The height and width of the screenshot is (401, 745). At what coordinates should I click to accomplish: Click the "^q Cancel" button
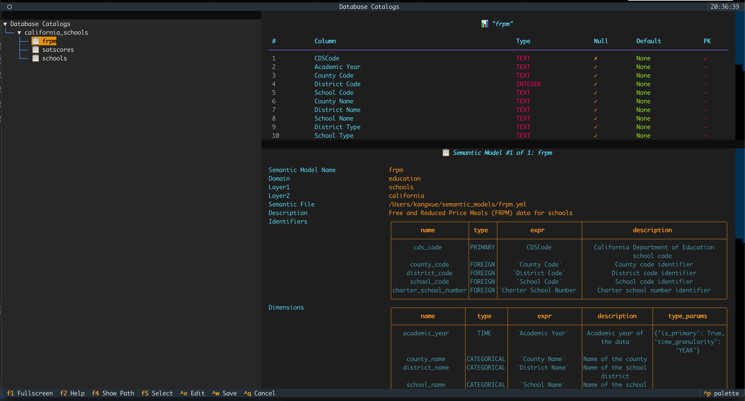[259, 393]
